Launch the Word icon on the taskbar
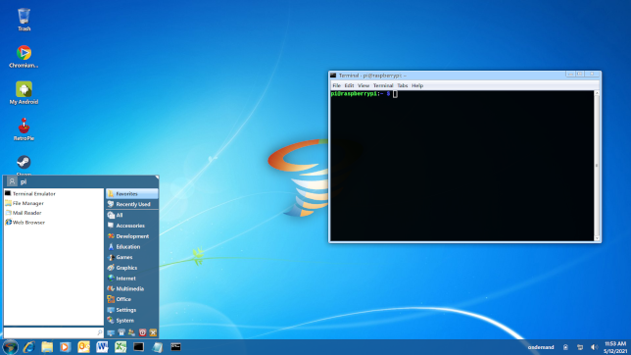The image size is (631, 355). (102, 347)
